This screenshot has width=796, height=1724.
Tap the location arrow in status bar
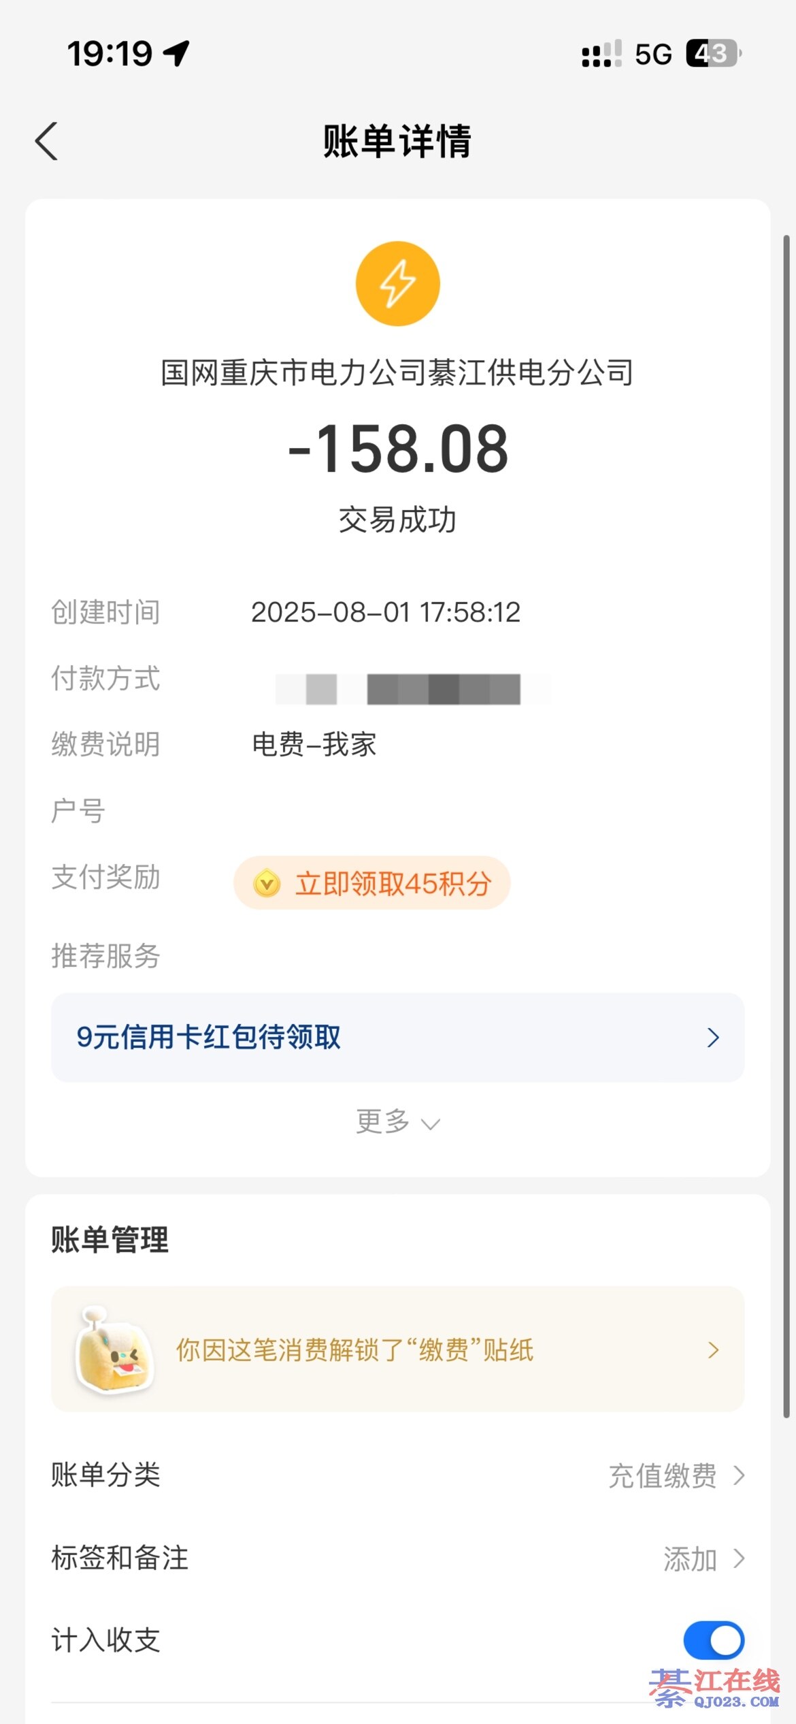[x=177, y=53]
